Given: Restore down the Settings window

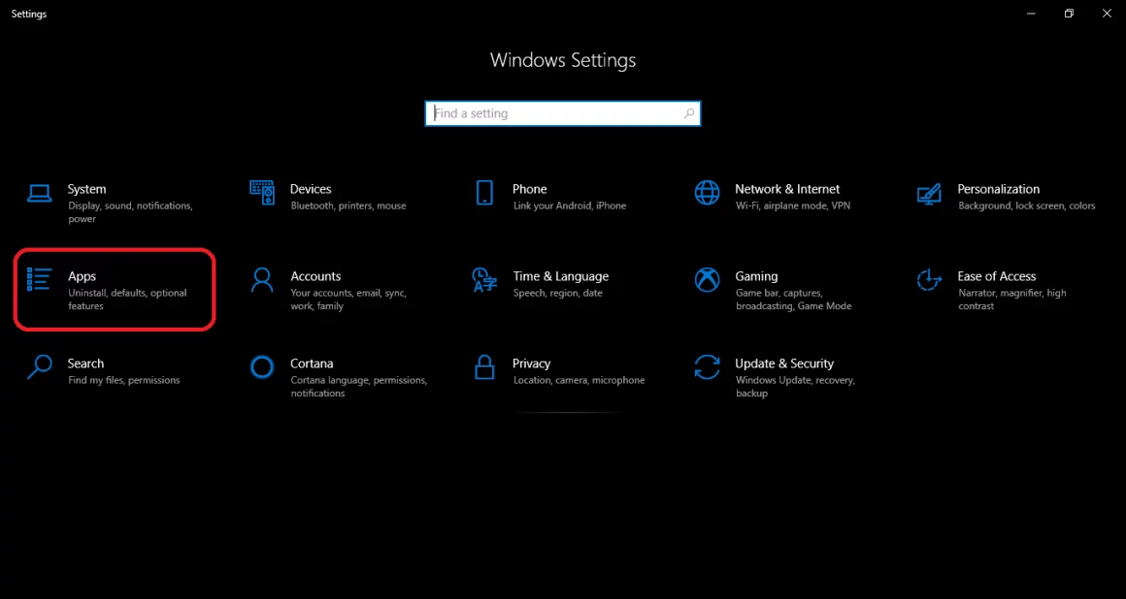Looking at the screenshot, I should click(1069, 13).
